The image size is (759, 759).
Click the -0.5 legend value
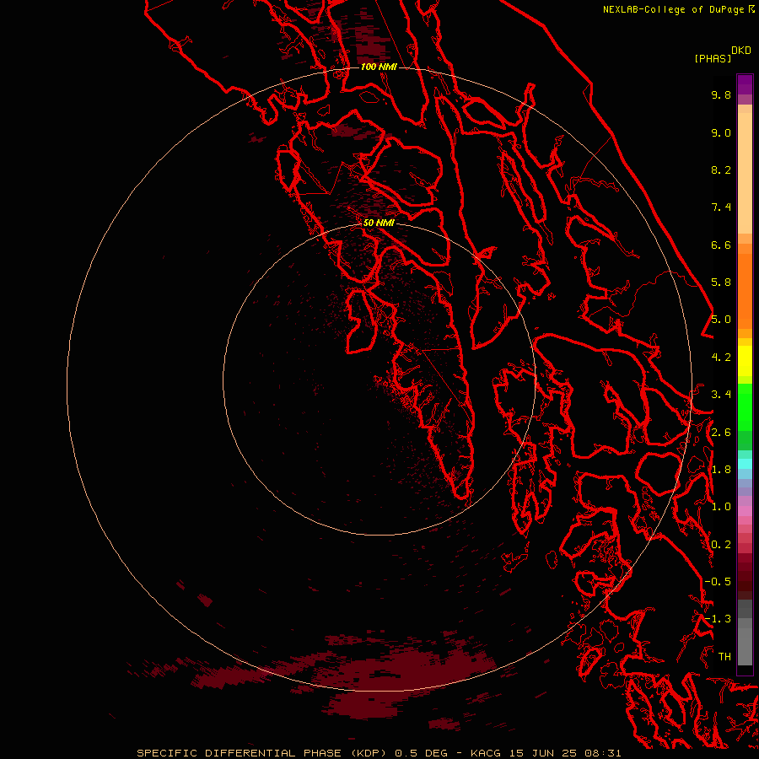(x=718, y=582)
